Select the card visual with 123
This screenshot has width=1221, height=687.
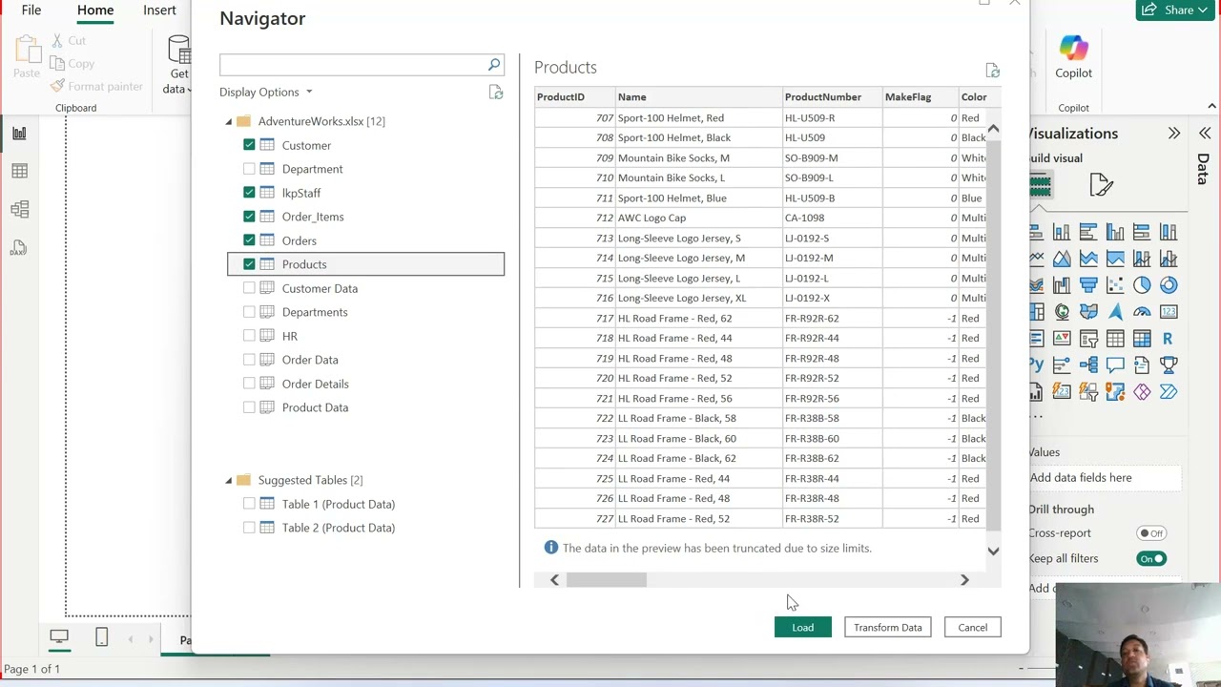point(1169,312)
